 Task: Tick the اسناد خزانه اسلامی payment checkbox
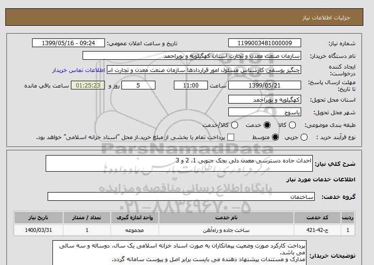[x=231, y=137]
